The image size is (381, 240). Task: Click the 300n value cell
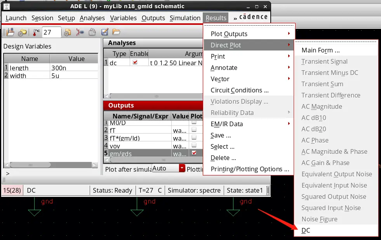click(74, 68)
